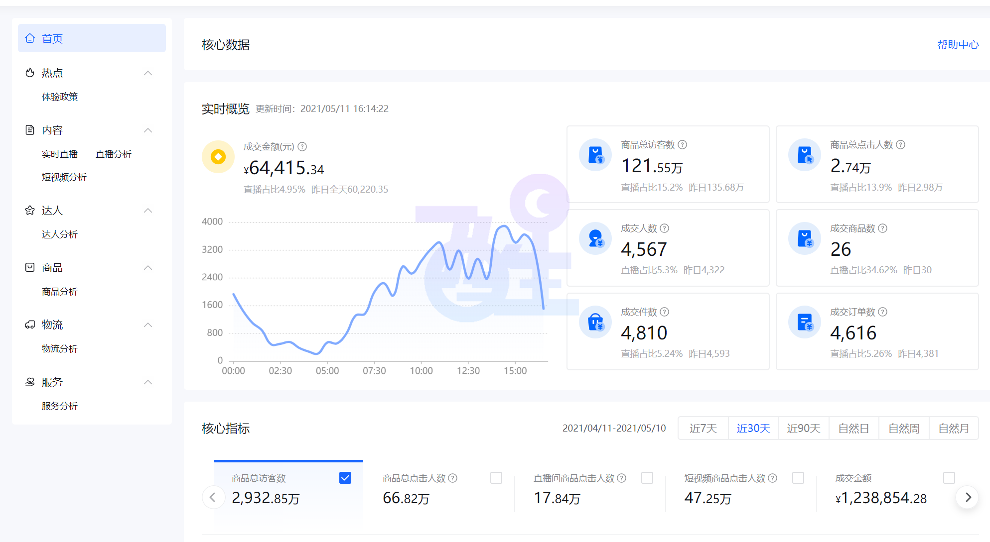
Task: Collapse the 热点 sidebar section
Action: pos(148,73)
